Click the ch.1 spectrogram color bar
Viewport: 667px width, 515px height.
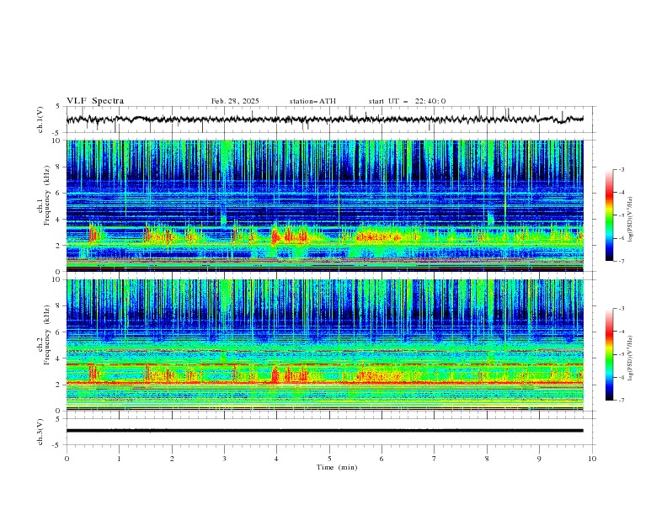pyautogui.click(x=609, y=215)
